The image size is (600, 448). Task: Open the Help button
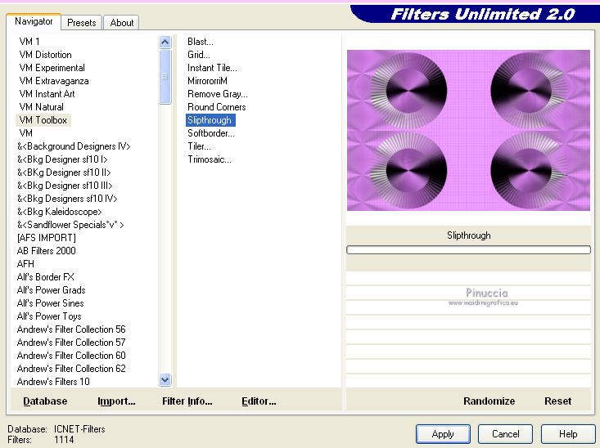[x=568, y=434]
